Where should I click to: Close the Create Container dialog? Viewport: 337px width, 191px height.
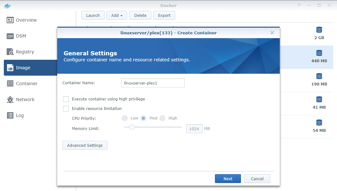272,33
